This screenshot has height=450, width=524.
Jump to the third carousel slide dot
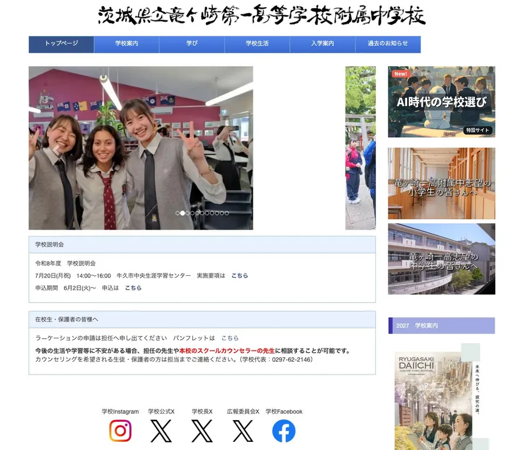coord(188,213)
